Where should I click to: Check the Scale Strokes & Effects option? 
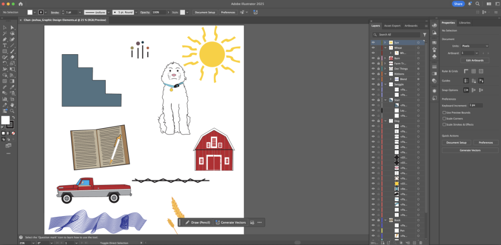coord(444,124)
